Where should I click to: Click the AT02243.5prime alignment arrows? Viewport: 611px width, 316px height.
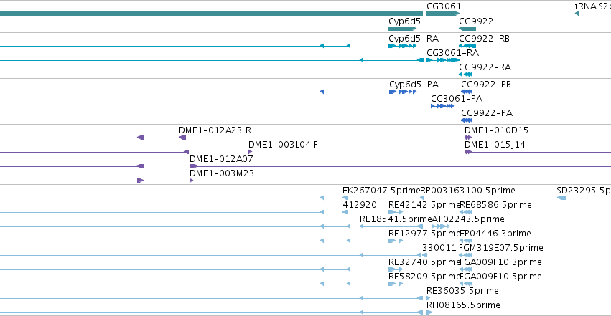(x=441, y=226)
